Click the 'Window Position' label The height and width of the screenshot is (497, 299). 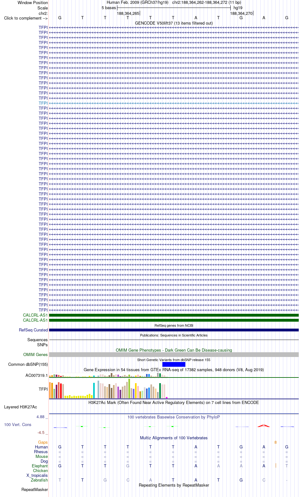tap(33, 3)
